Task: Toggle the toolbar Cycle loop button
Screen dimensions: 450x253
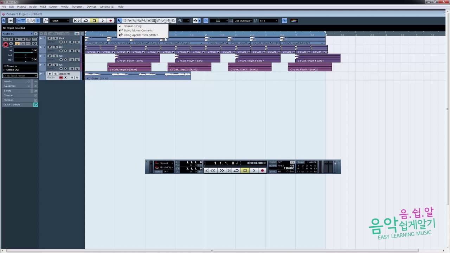Action: click(x=85, y=21)
